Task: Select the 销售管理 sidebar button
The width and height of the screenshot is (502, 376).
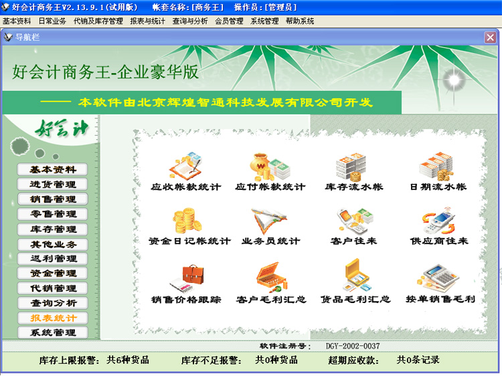Action: click(x=52, y=199)
